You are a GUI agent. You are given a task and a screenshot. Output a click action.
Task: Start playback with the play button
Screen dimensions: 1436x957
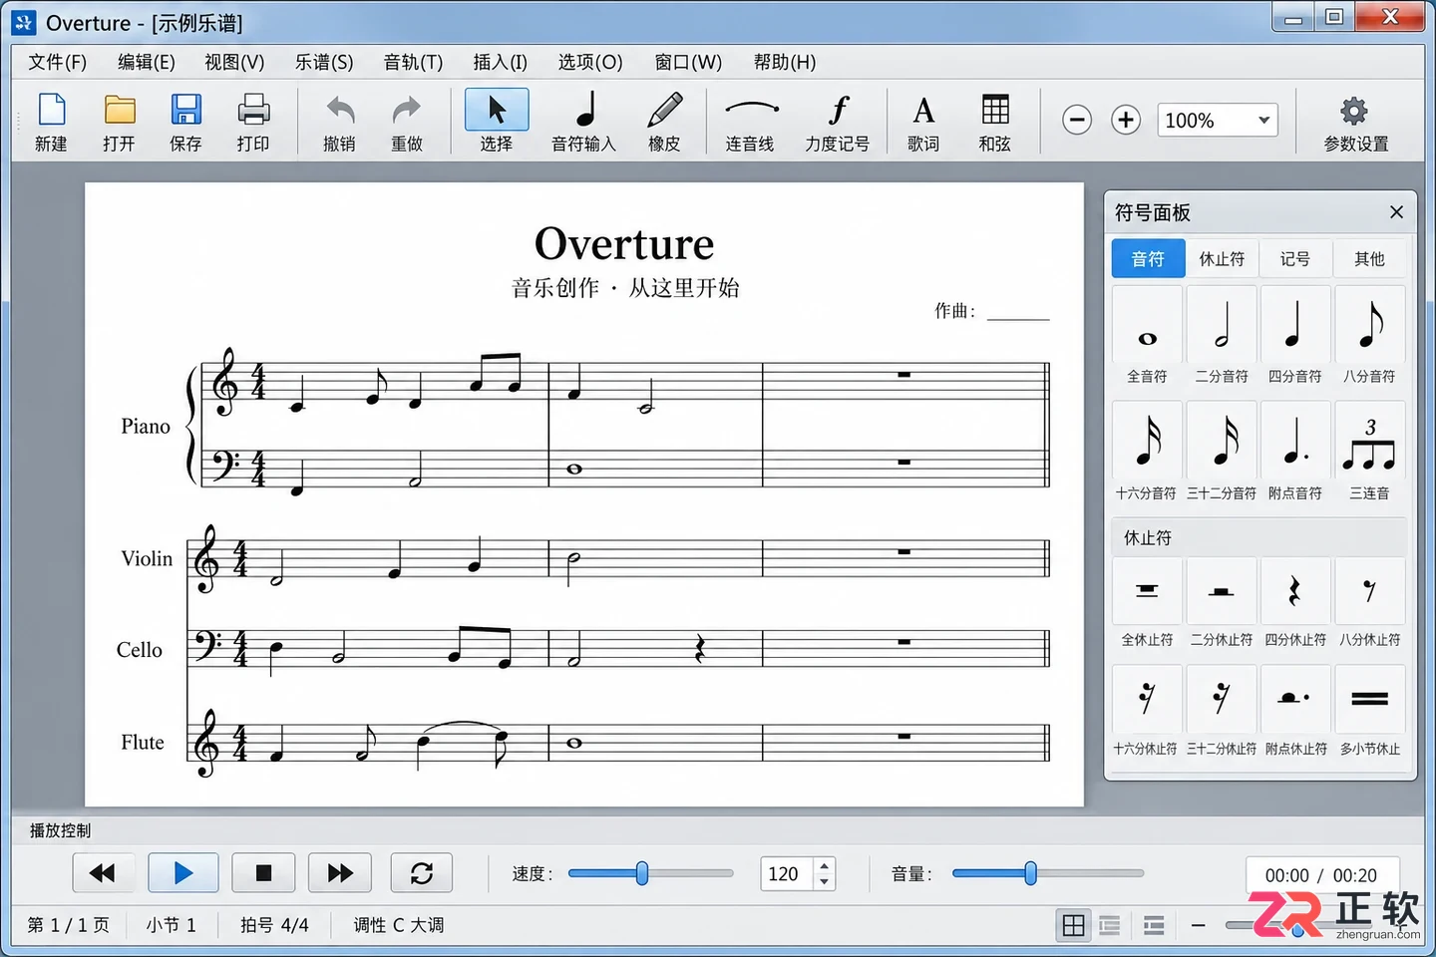(183, 873)
